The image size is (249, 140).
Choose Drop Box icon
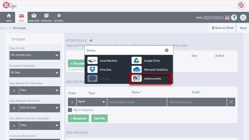coord(92,70)
